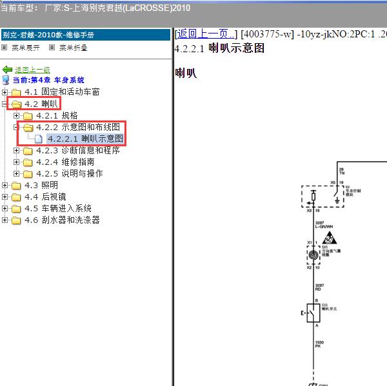
Task: Select the 4.2.5 说明与操作 tree item
Action: click(70, 173)
